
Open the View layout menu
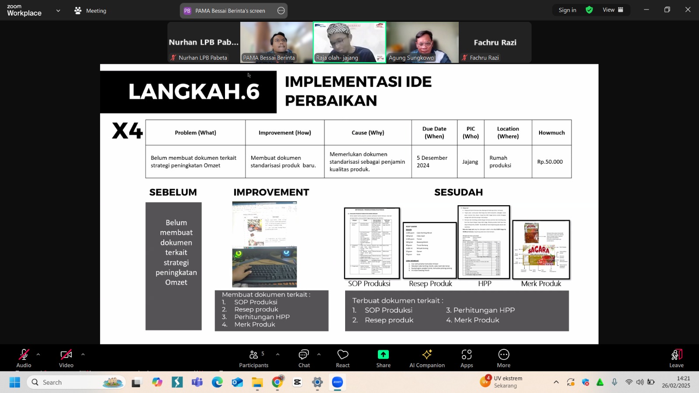pyautogui.click(x=612, y=10)
